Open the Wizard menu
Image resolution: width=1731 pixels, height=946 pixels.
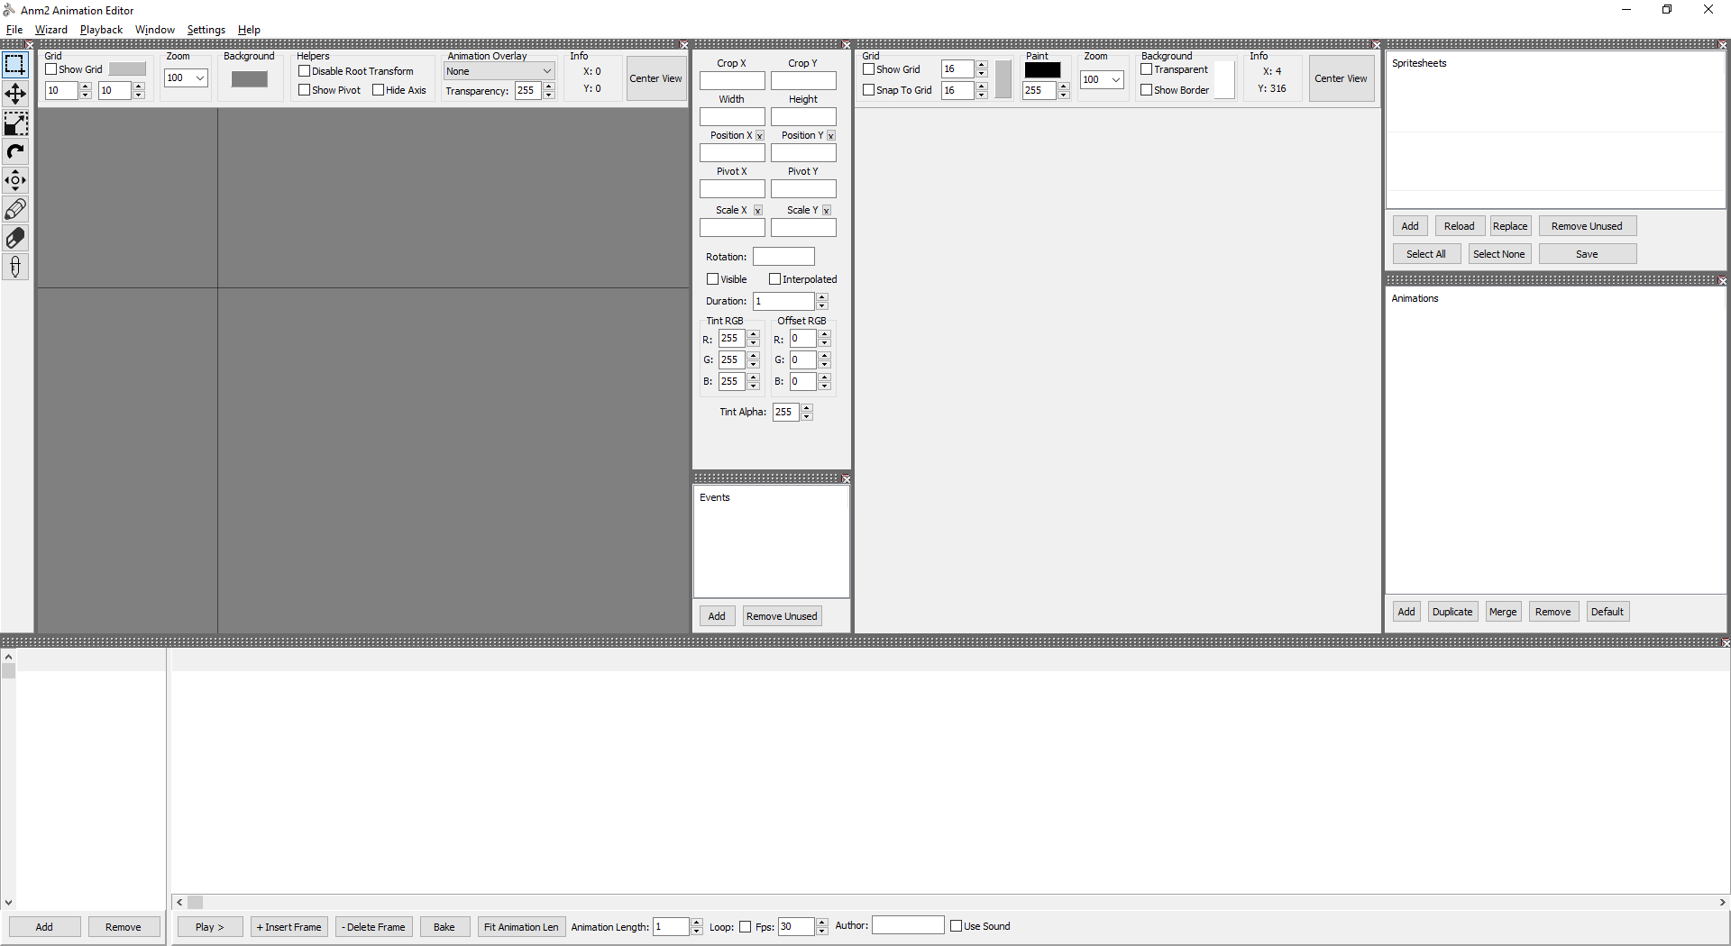point(51,30)
